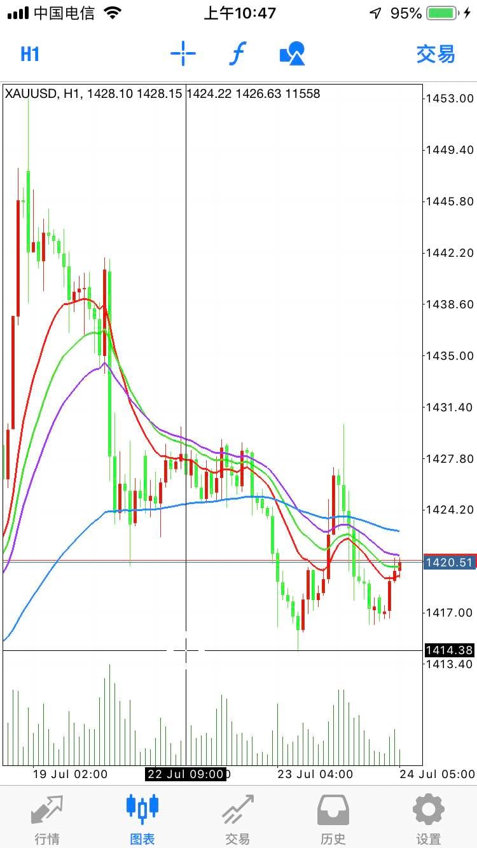
Task: Tap the 1453.00 price axis label
Action: click(x=450, y=98)
